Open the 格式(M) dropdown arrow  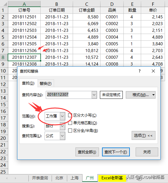(x=153, y=95)
